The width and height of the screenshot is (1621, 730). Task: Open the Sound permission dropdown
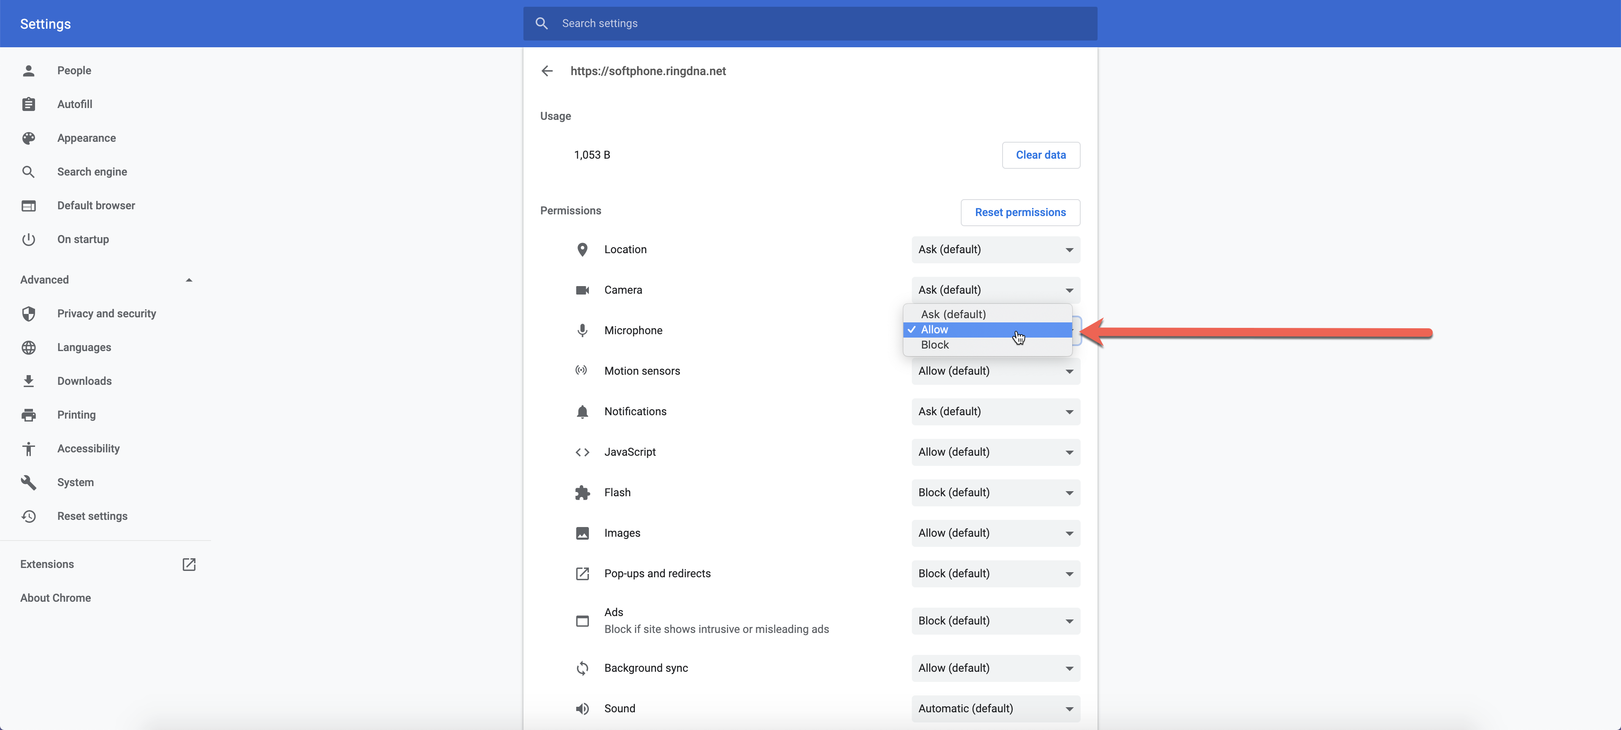(x=995, y=708)
